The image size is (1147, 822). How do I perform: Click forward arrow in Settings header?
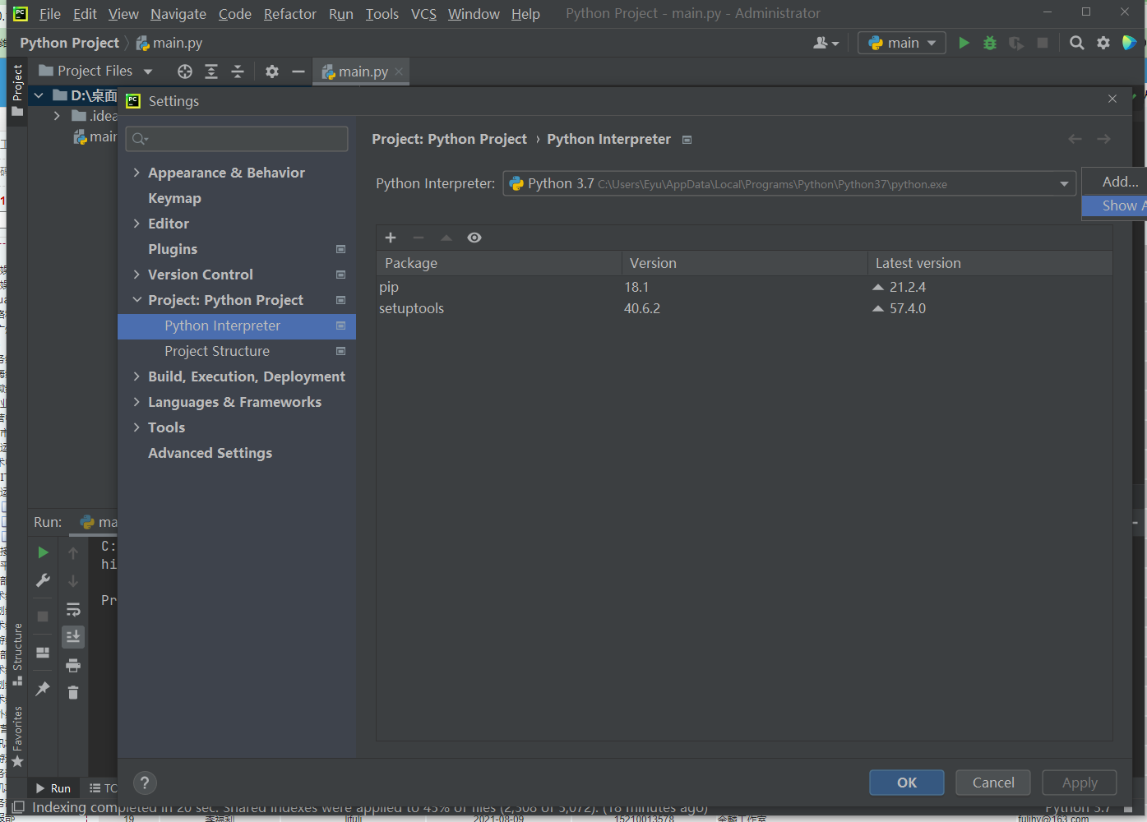click(x=1103, y=139)
